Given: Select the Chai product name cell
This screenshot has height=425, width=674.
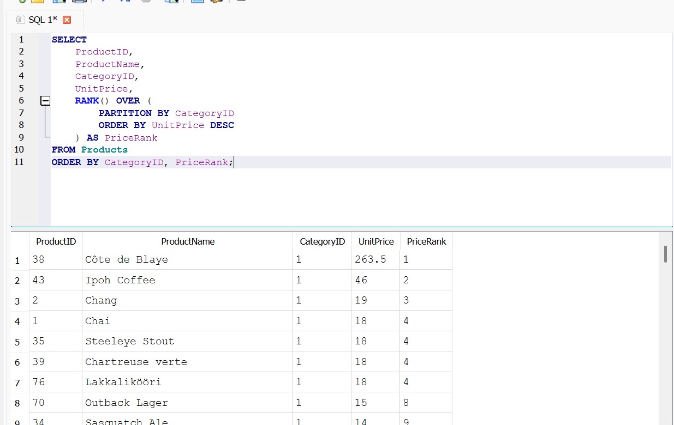Looking at the screenshot, I should point(187,321).
